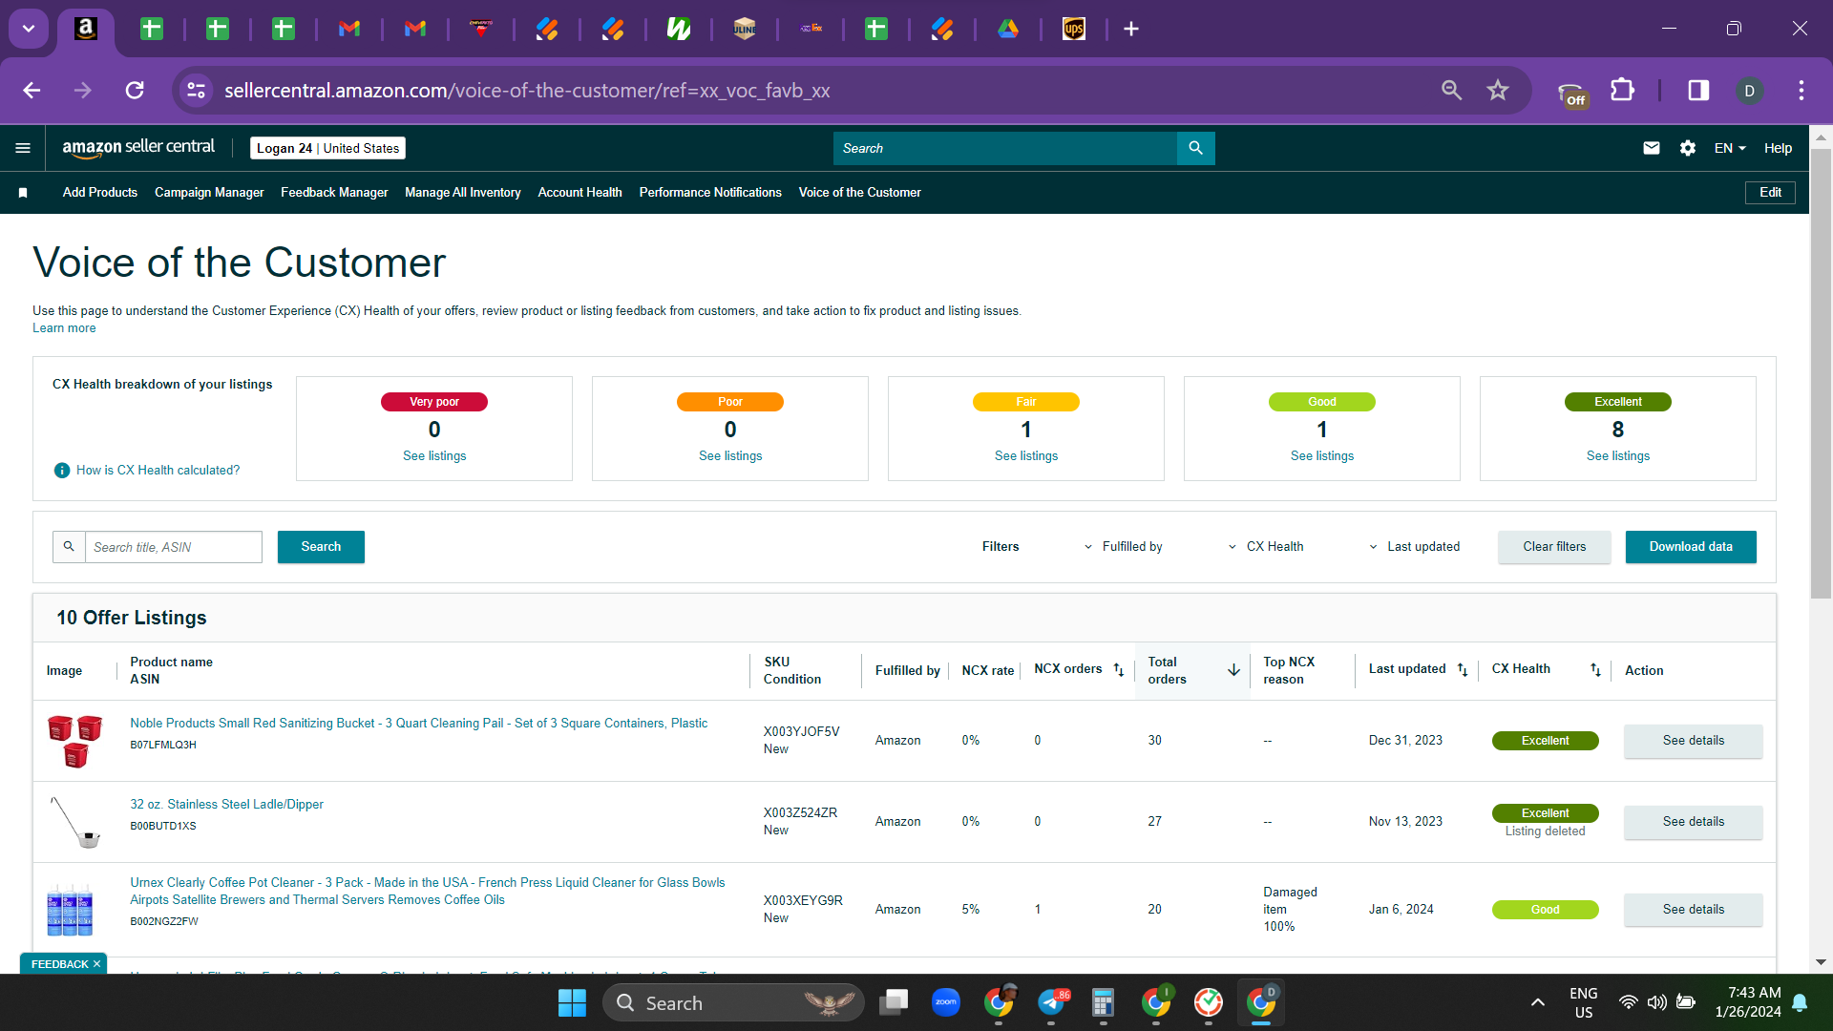Sort by CX Health column arrows
1833x1031 pixels.
click(x=1595, y=670)
